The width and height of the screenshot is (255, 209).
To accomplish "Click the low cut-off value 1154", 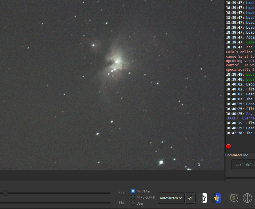I will coord(120,203).
